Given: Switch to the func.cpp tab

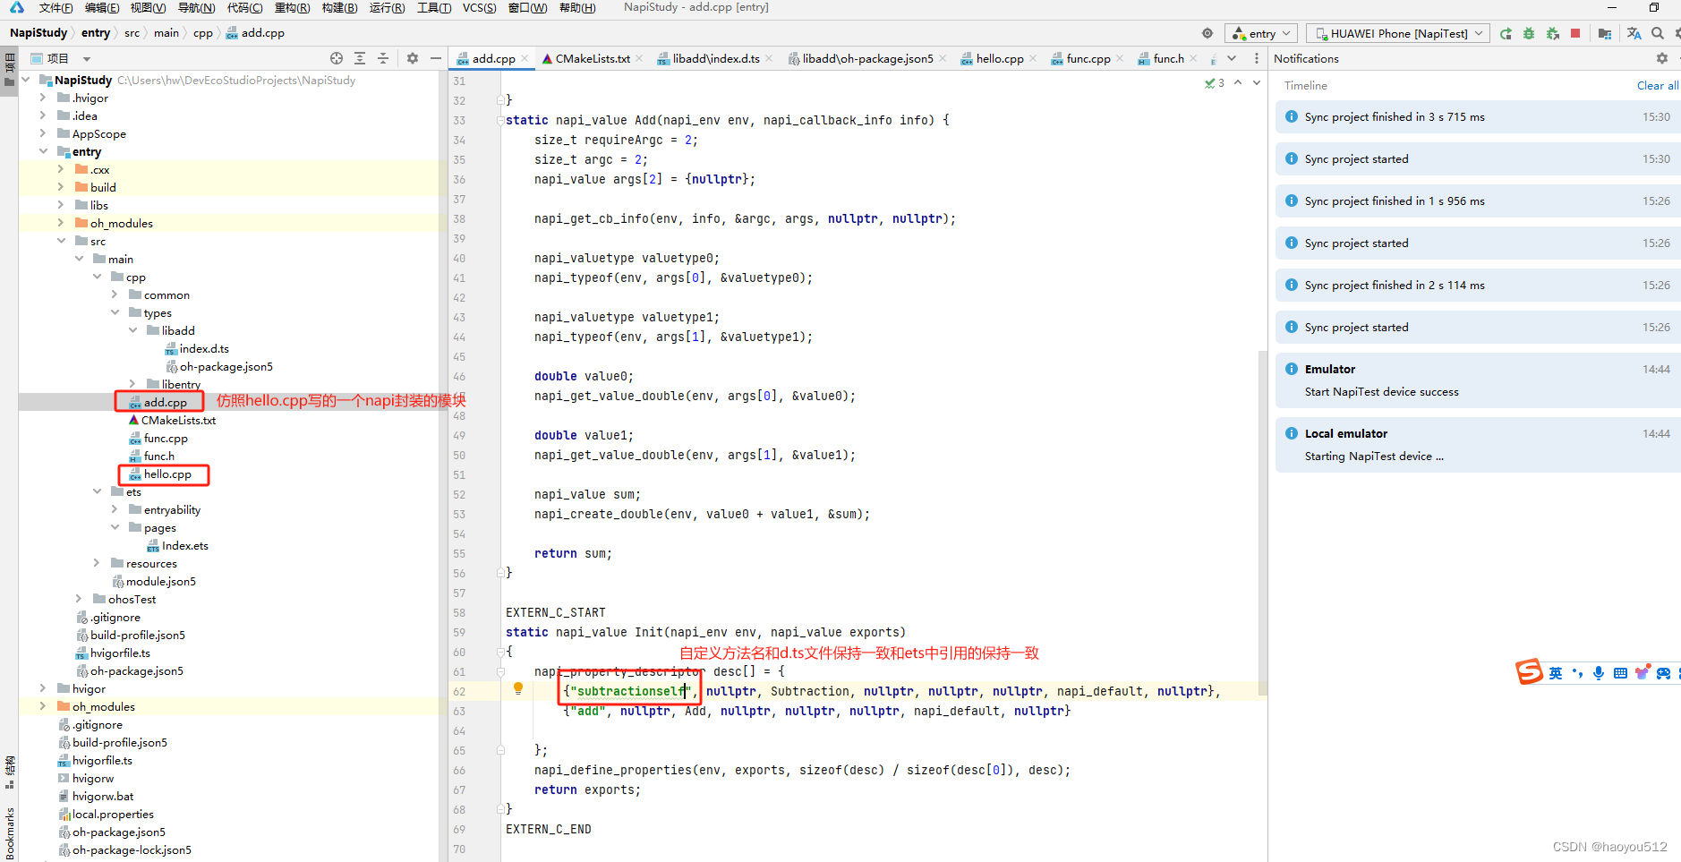Looking at the screenshot, I should [x=1088, y=58].
